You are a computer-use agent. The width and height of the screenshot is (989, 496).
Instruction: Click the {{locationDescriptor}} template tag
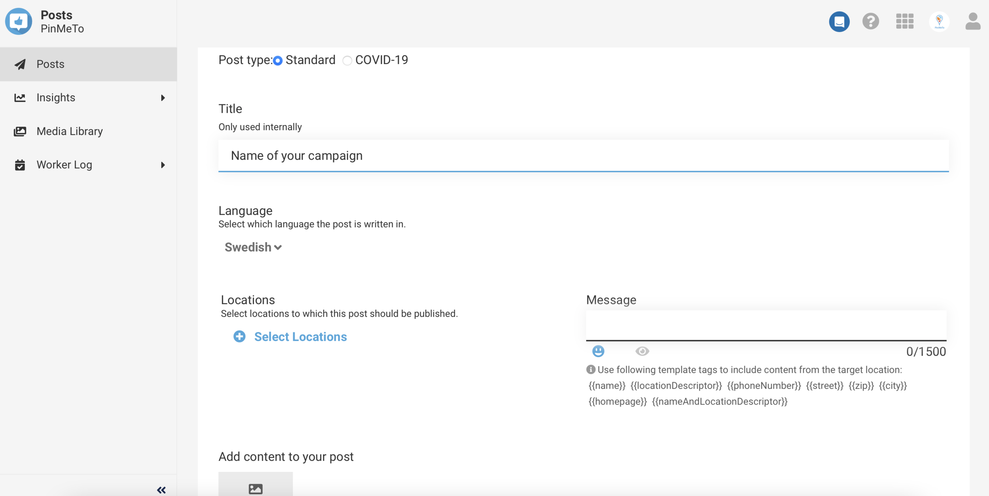[676, 386]
